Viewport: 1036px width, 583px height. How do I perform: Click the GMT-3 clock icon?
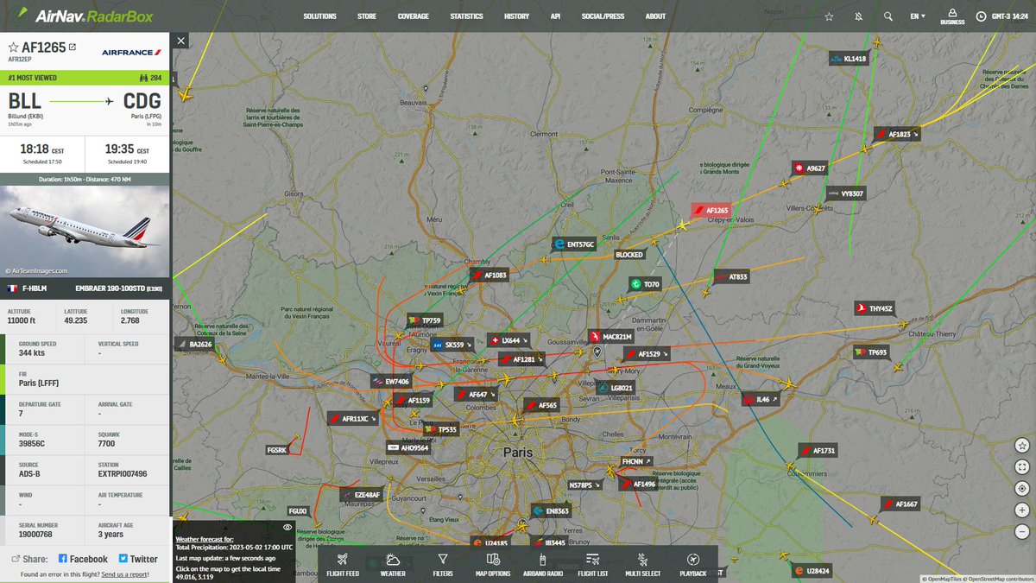982,16
